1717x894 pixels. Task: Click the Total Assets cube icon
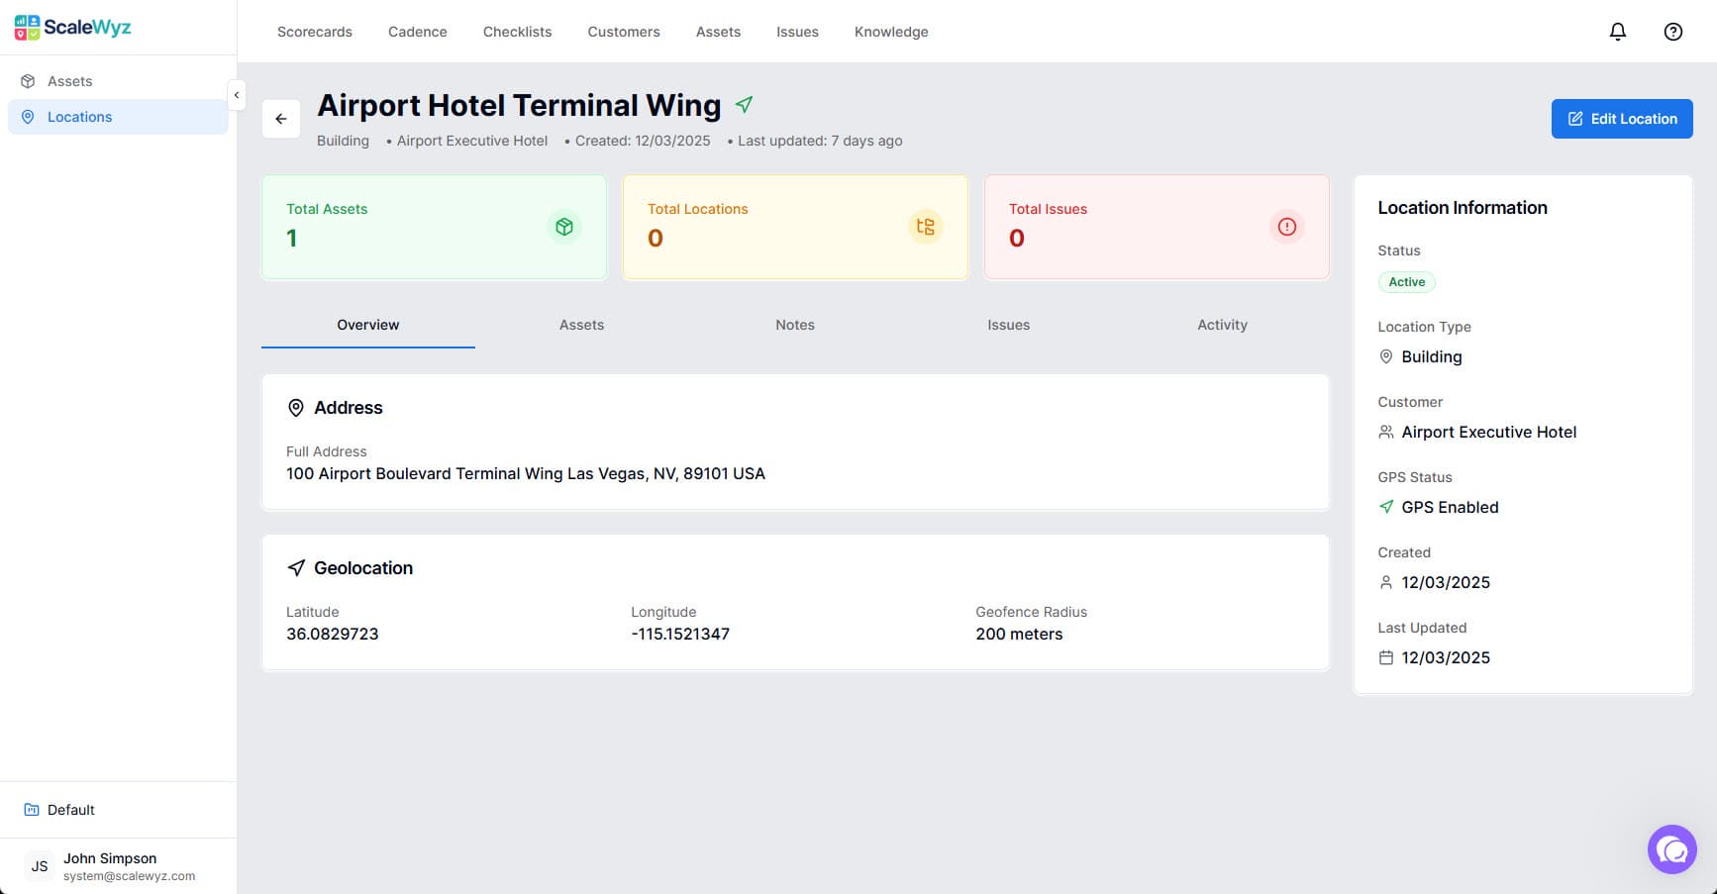click(x=564, y=227)
